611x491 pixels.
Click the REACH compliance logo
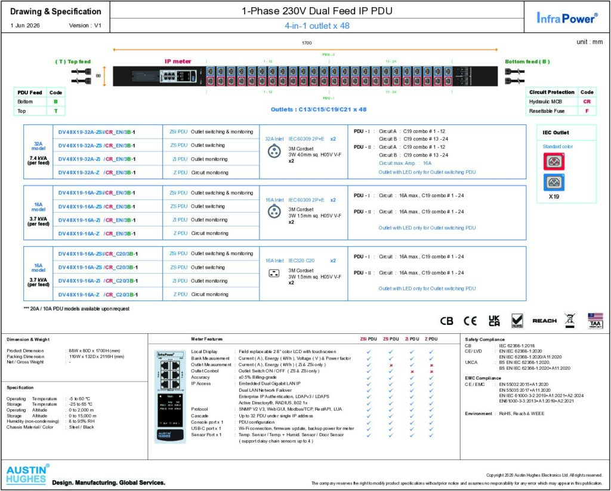tap(544, 321)
